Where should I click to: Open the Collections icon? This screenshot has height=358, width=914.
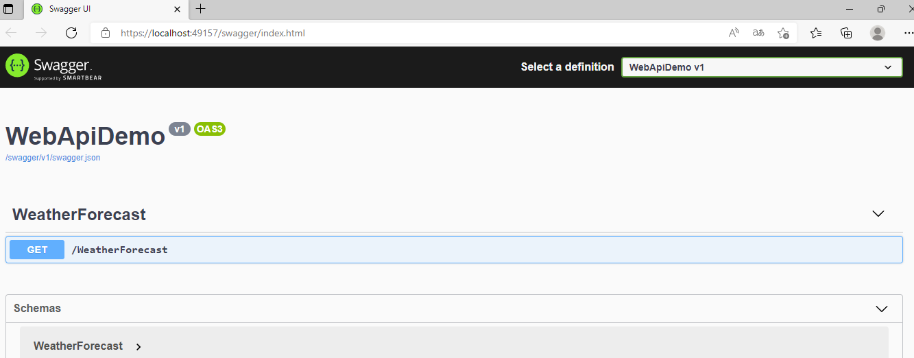(x=846, y=33)
